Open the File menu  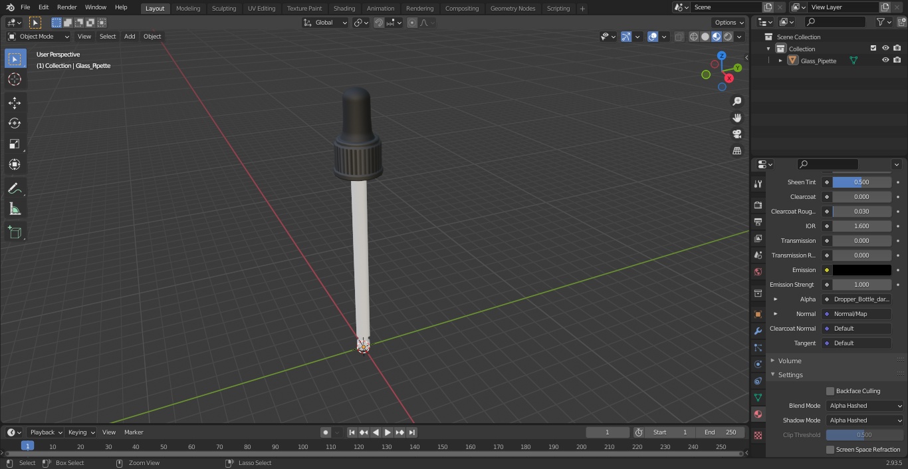click(x=25, y=7)
